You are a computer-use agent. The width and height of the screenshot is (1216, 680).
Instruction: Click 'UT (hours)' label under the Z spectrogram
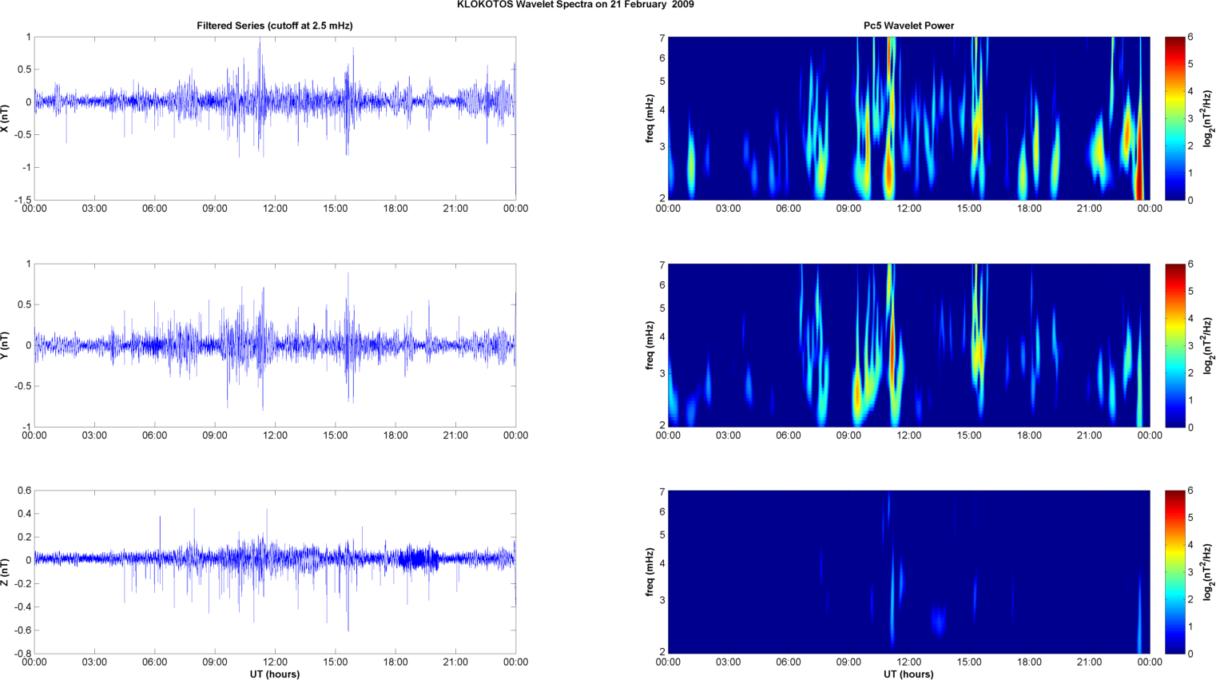click(x=908, y=674)
